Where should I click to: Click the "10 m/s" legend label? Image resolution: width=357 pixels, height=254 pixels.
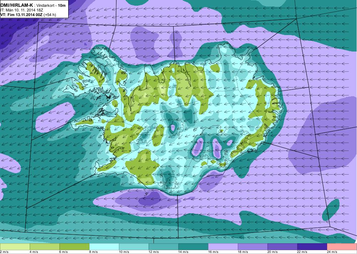tap(124, 252)
